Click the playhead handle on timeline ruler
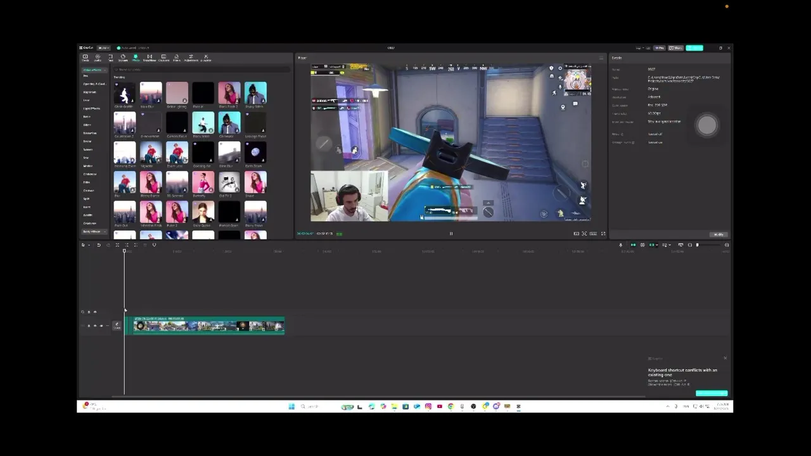The image size is (811, 456). [124, 251]
